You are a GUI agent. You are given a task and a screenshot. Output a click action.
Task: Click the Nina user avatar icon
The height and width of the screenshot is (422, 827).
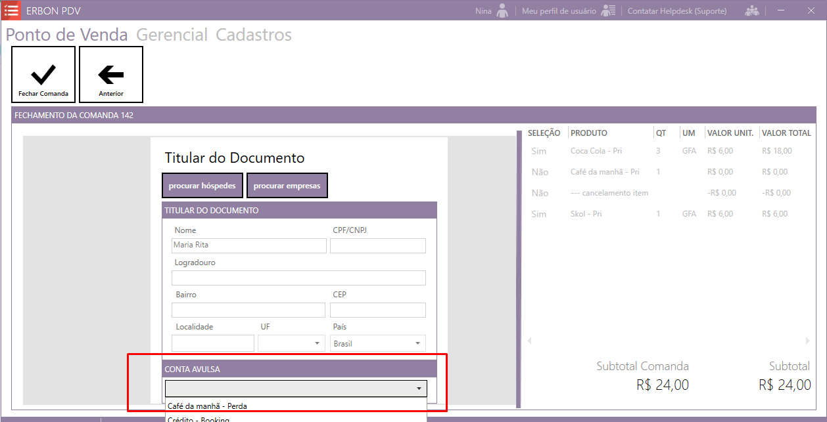click(x=502, y=11)
